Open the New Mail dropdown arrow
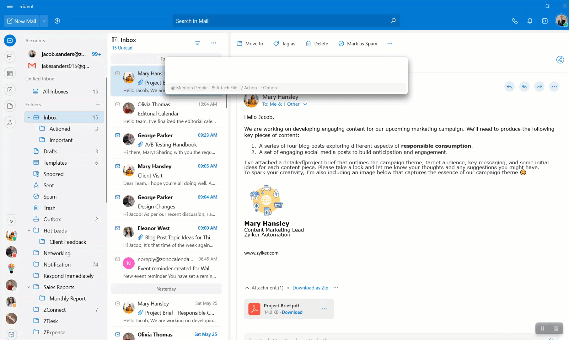569x340 pixels. [44, 21]
